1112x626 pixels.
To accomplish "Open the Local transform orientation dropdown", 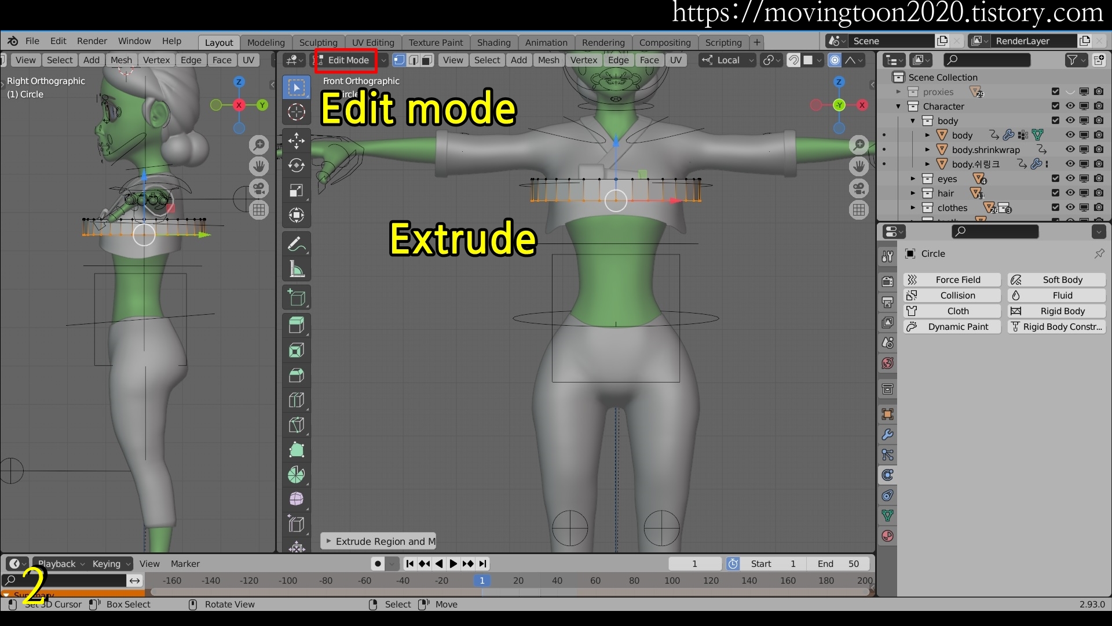I will [727, 60].
